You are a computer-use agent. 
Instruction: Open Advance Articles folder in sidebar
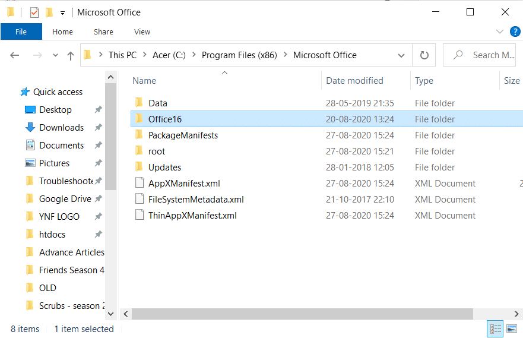72,252
